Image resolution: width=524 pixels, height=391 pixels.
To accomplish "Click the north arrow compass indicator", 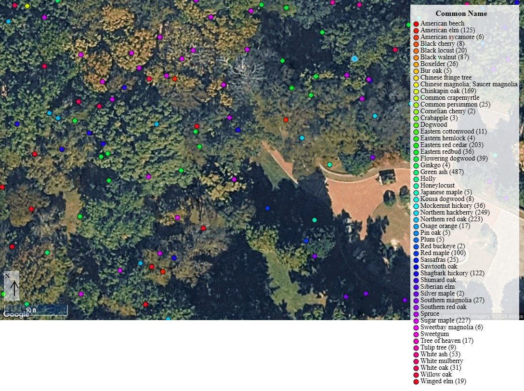I will click(x=12, y=286).
